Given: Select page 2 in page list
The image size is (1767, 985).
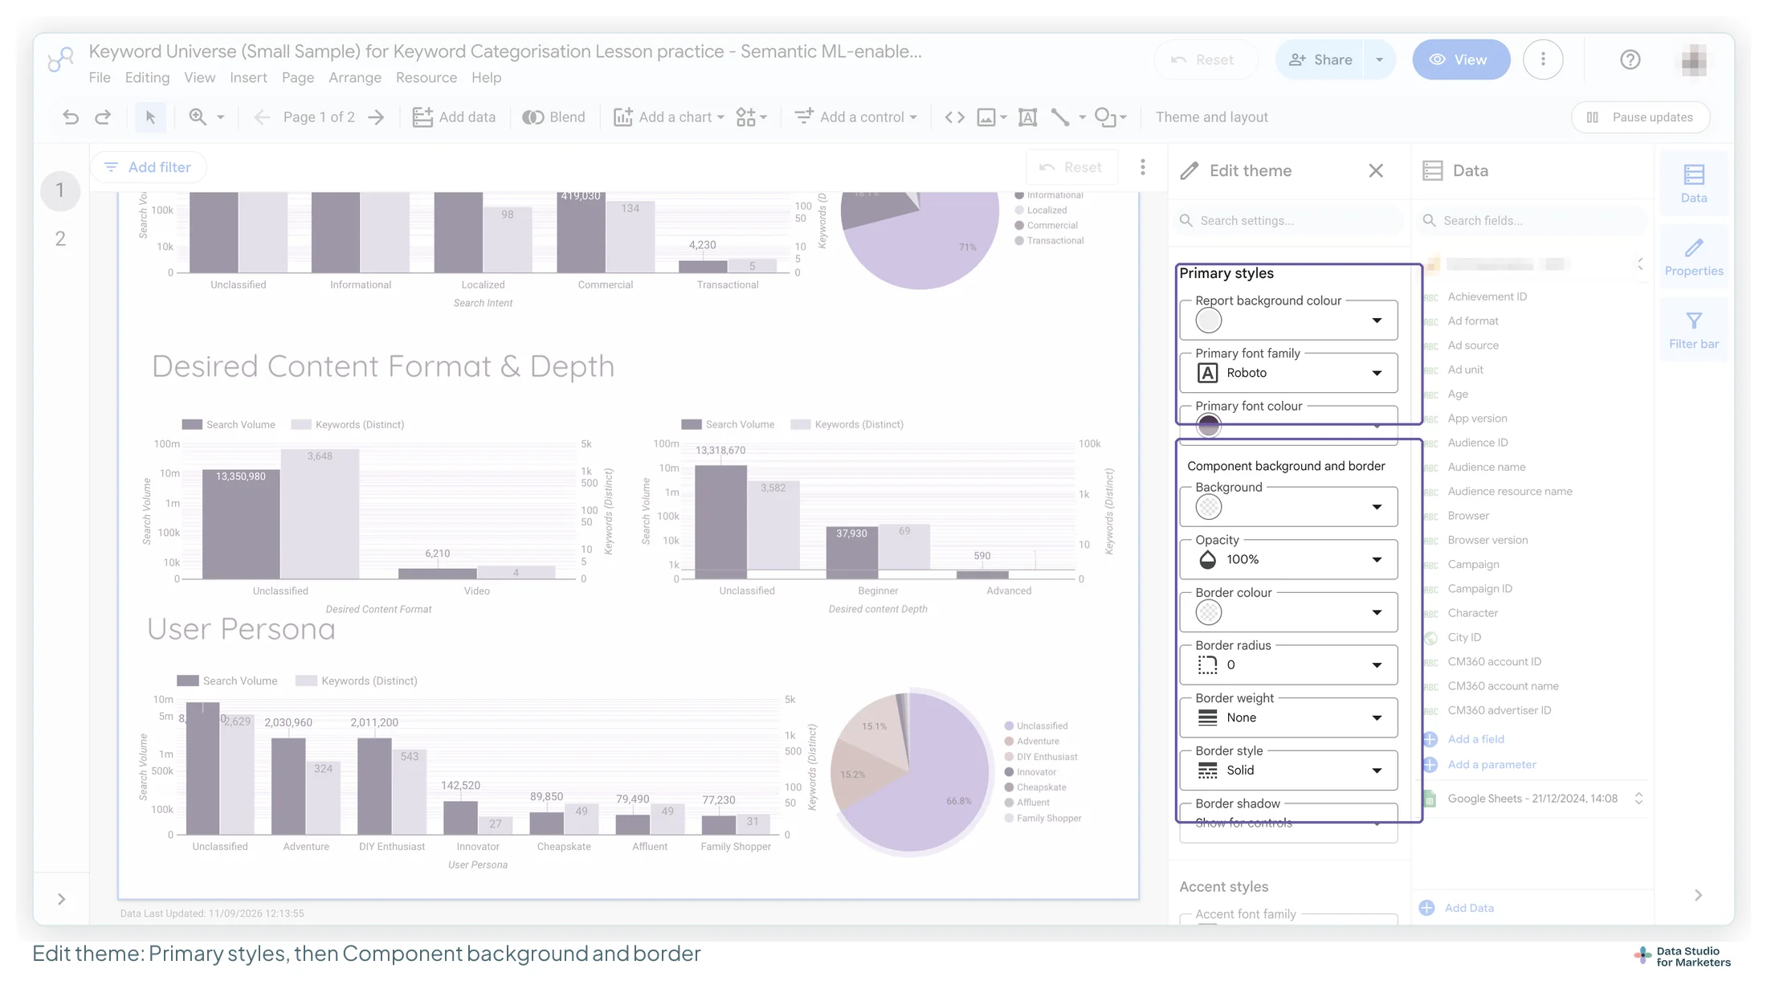Looking at the screenshot, I should (60, 239).
